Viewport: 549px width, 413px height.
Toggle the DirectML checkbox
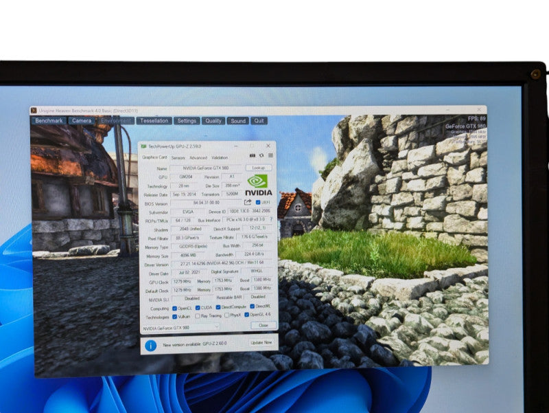(x=252, y=306)
